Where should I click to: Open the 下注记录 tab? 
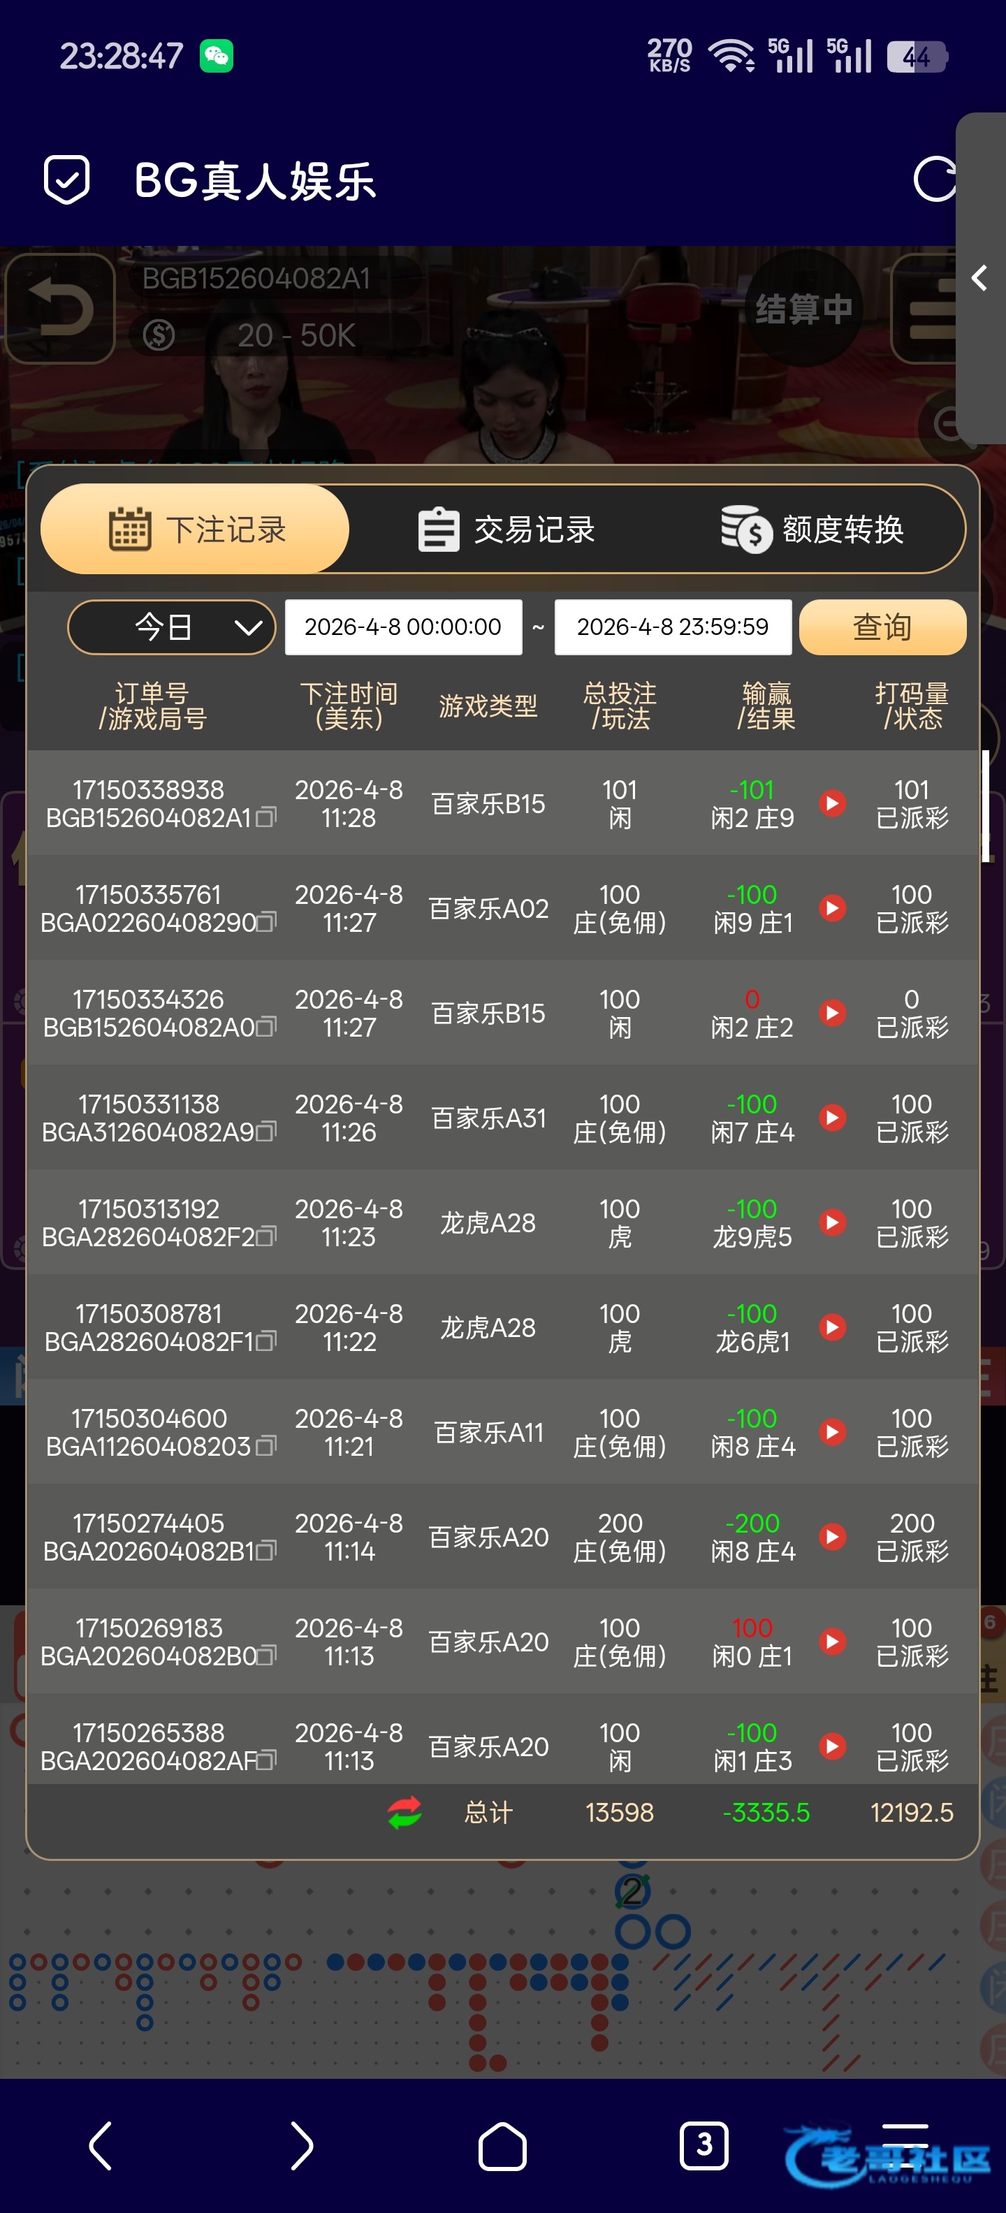[196, 529]
